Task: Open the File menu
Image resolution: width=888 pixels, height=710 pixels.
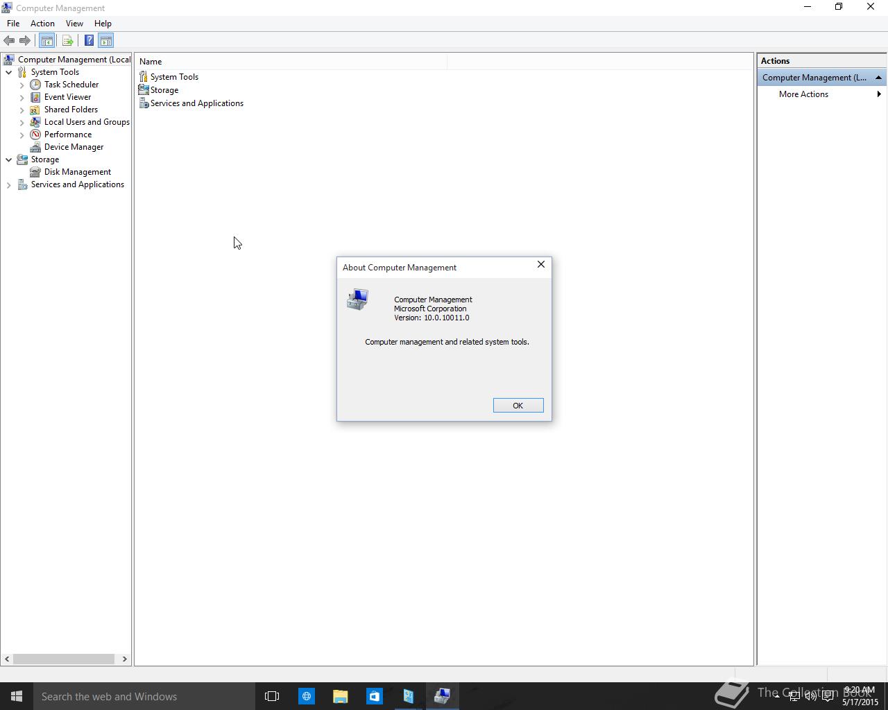Action: point(13,24)
